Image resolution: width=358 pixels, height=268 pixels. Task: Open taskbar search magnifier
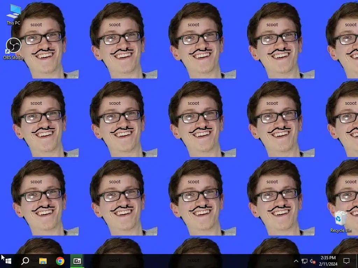tap(25, 261)
